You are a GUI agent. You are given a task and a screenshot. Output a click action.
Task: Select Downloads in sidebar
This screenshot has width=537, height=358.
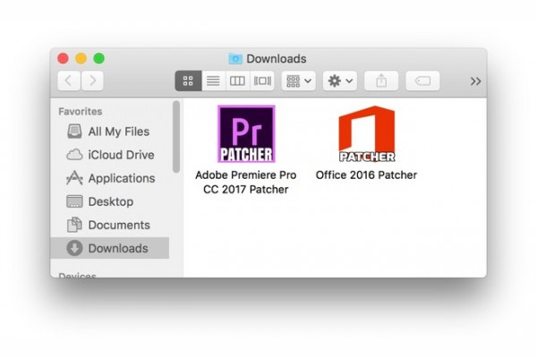[109, 248]
